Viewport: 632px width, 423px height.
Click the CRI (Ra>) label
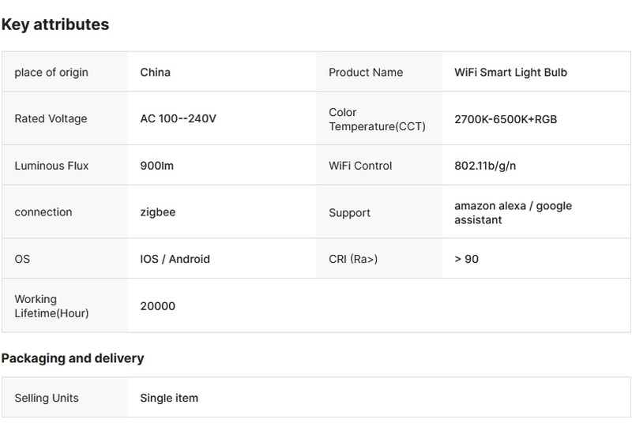pos(353,259)
